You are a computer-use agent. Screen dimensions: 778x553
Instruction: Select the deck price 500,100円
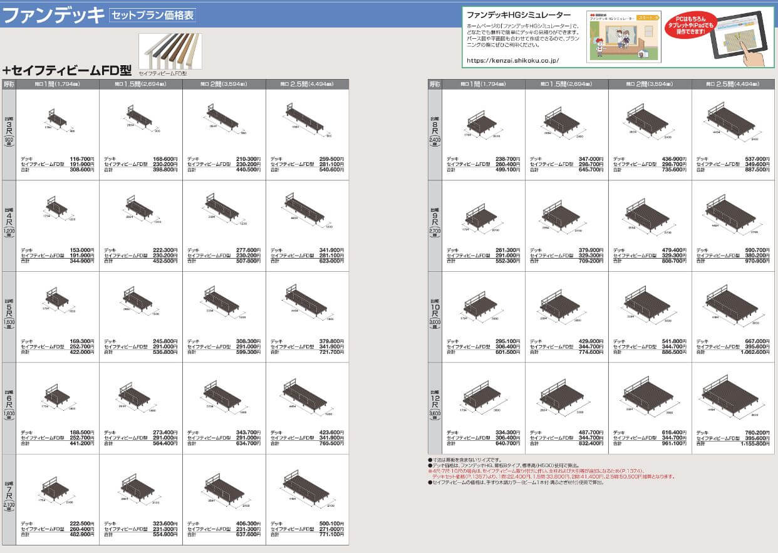[331, 524]
